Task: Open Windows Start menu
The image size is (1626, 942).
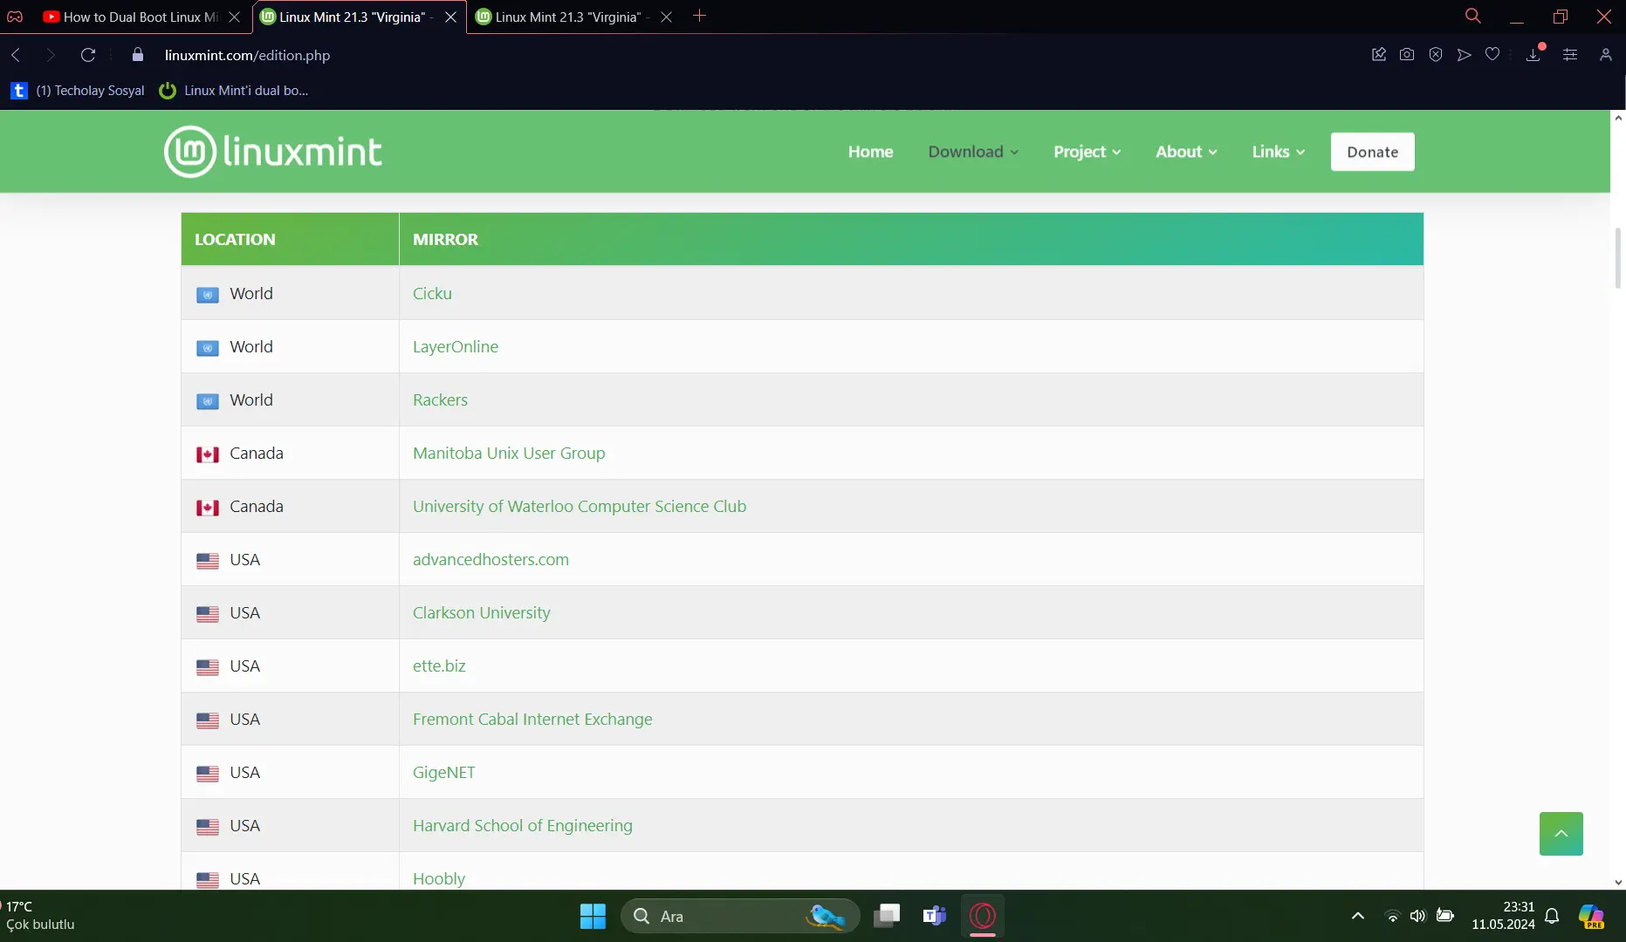Action: [x=593, y=916]
